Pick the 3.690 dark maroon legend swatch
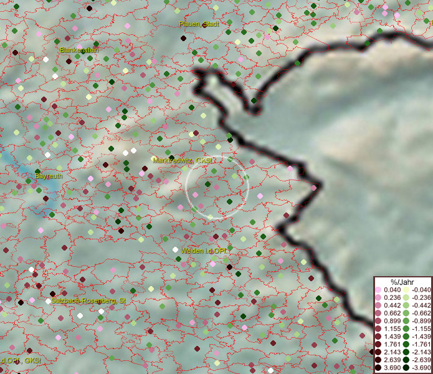 pyautogui.click(x=378, y=368)
